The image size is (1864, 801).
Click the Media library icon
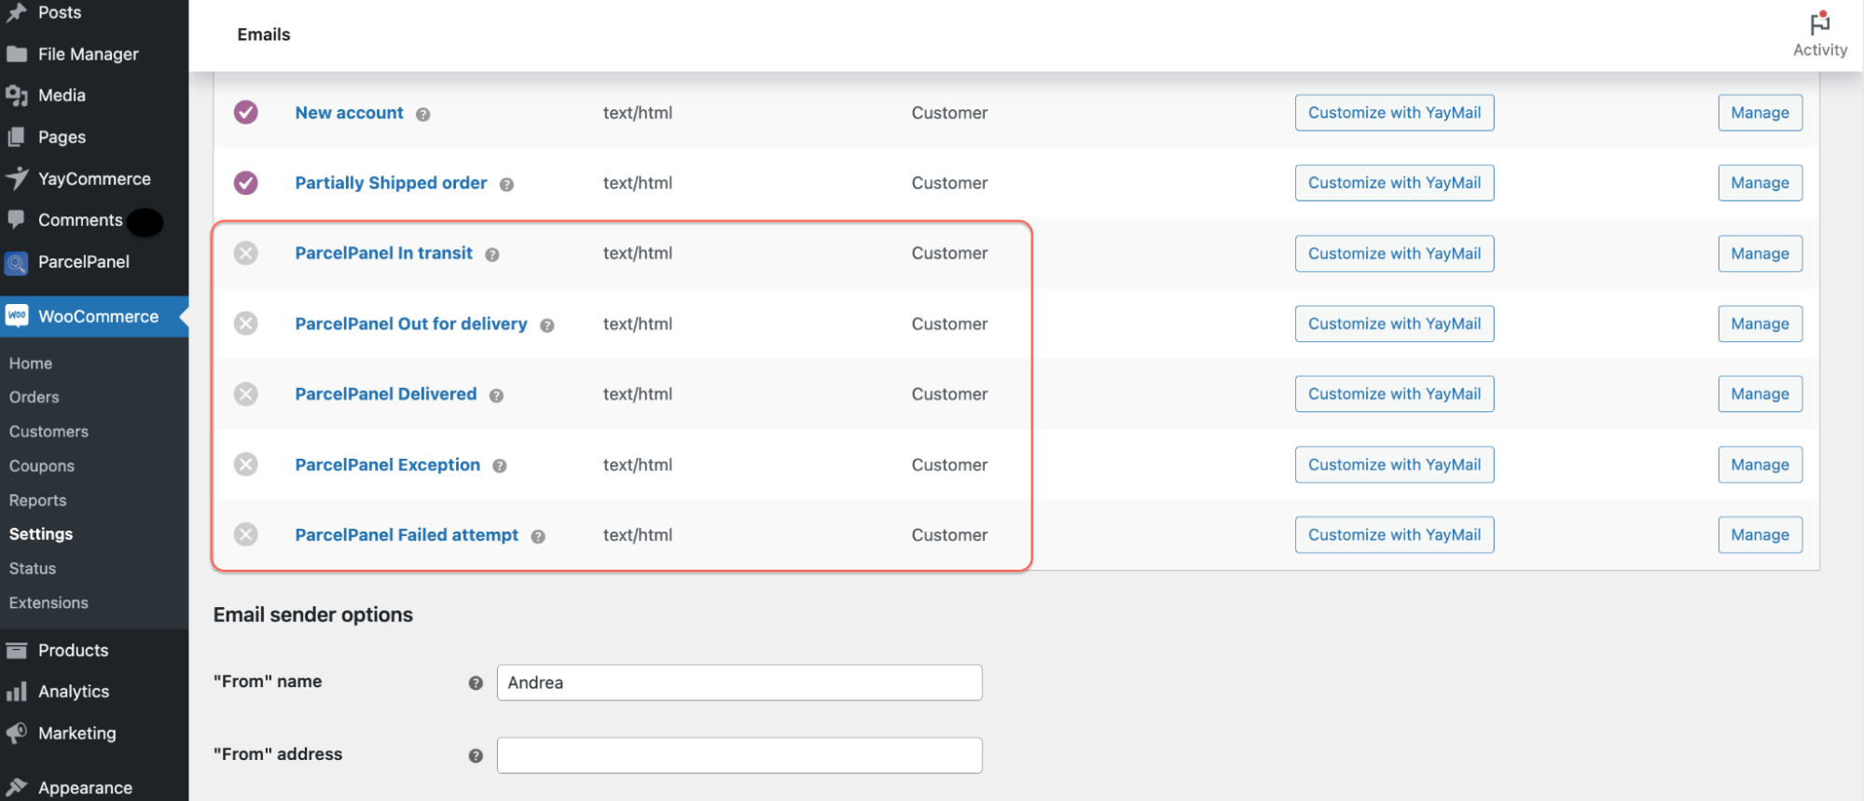click(17, 95)
